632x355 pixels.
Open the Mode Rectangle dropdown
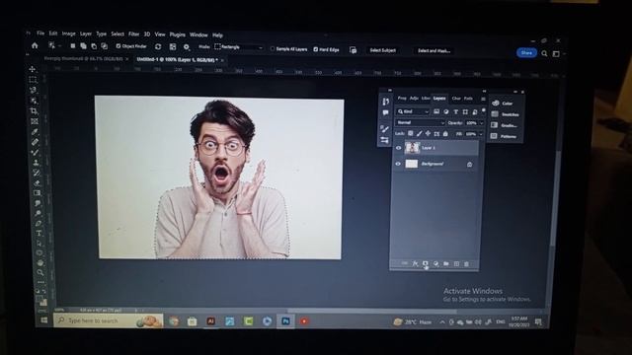(x=239, y=47)
